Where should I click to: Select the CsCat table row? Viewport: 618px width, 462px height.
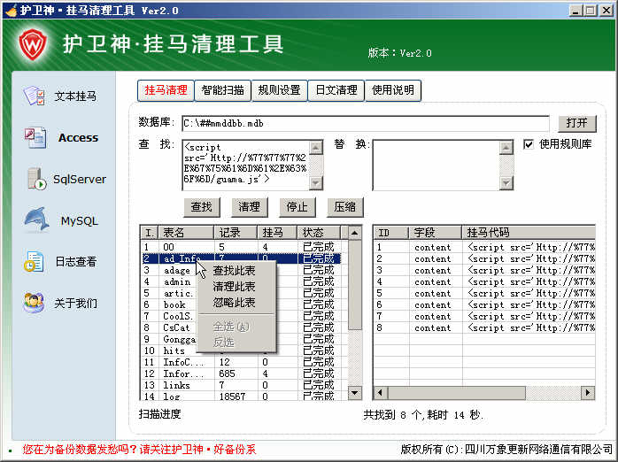tap(241, 327)
